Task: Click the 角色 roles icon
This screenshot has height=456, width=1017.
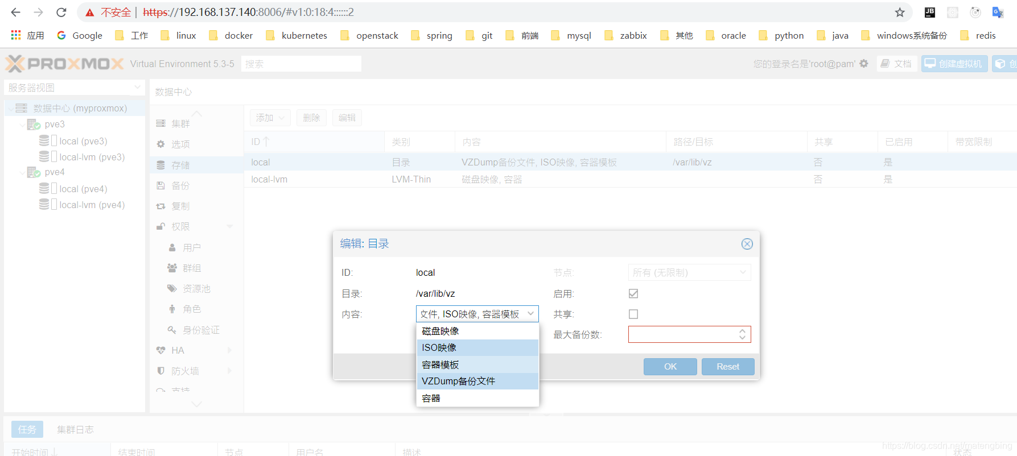Action: (x=172, y=309)
